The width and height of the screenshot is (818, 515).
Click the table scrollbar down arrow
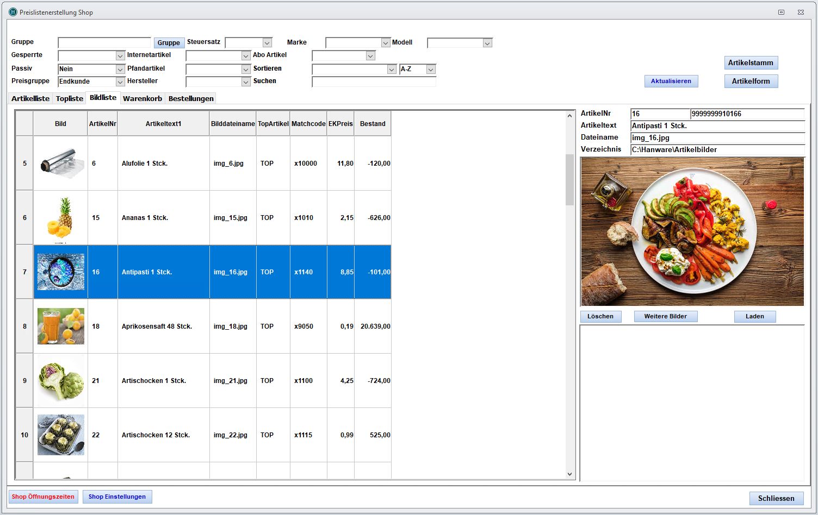point(569,474)
